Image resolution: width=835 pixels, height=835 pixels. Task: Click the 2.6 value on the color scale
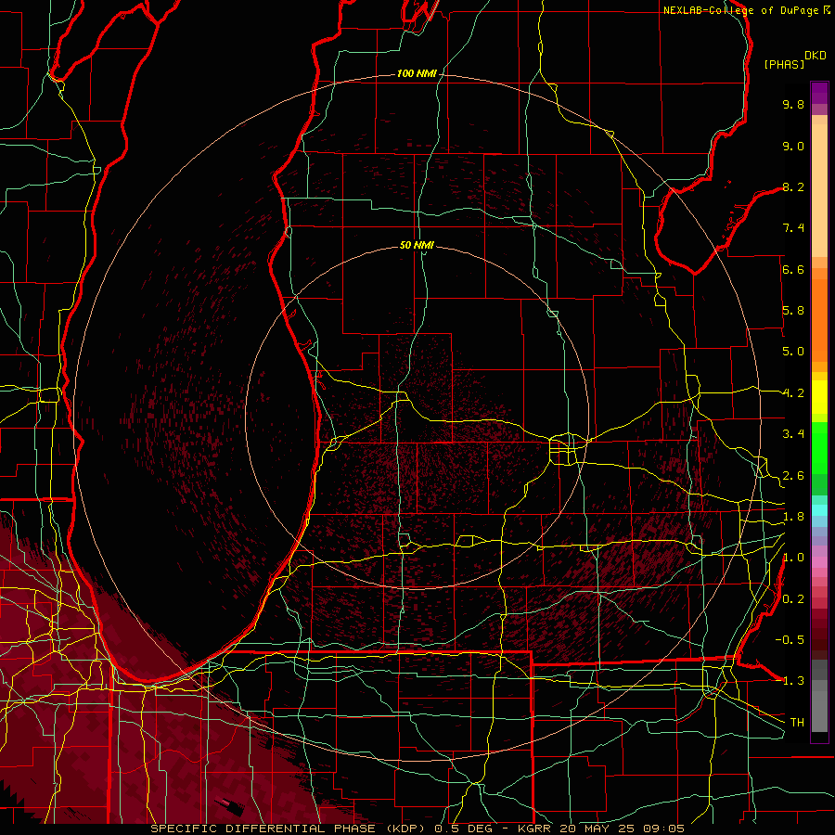click(x=793, y=476)
